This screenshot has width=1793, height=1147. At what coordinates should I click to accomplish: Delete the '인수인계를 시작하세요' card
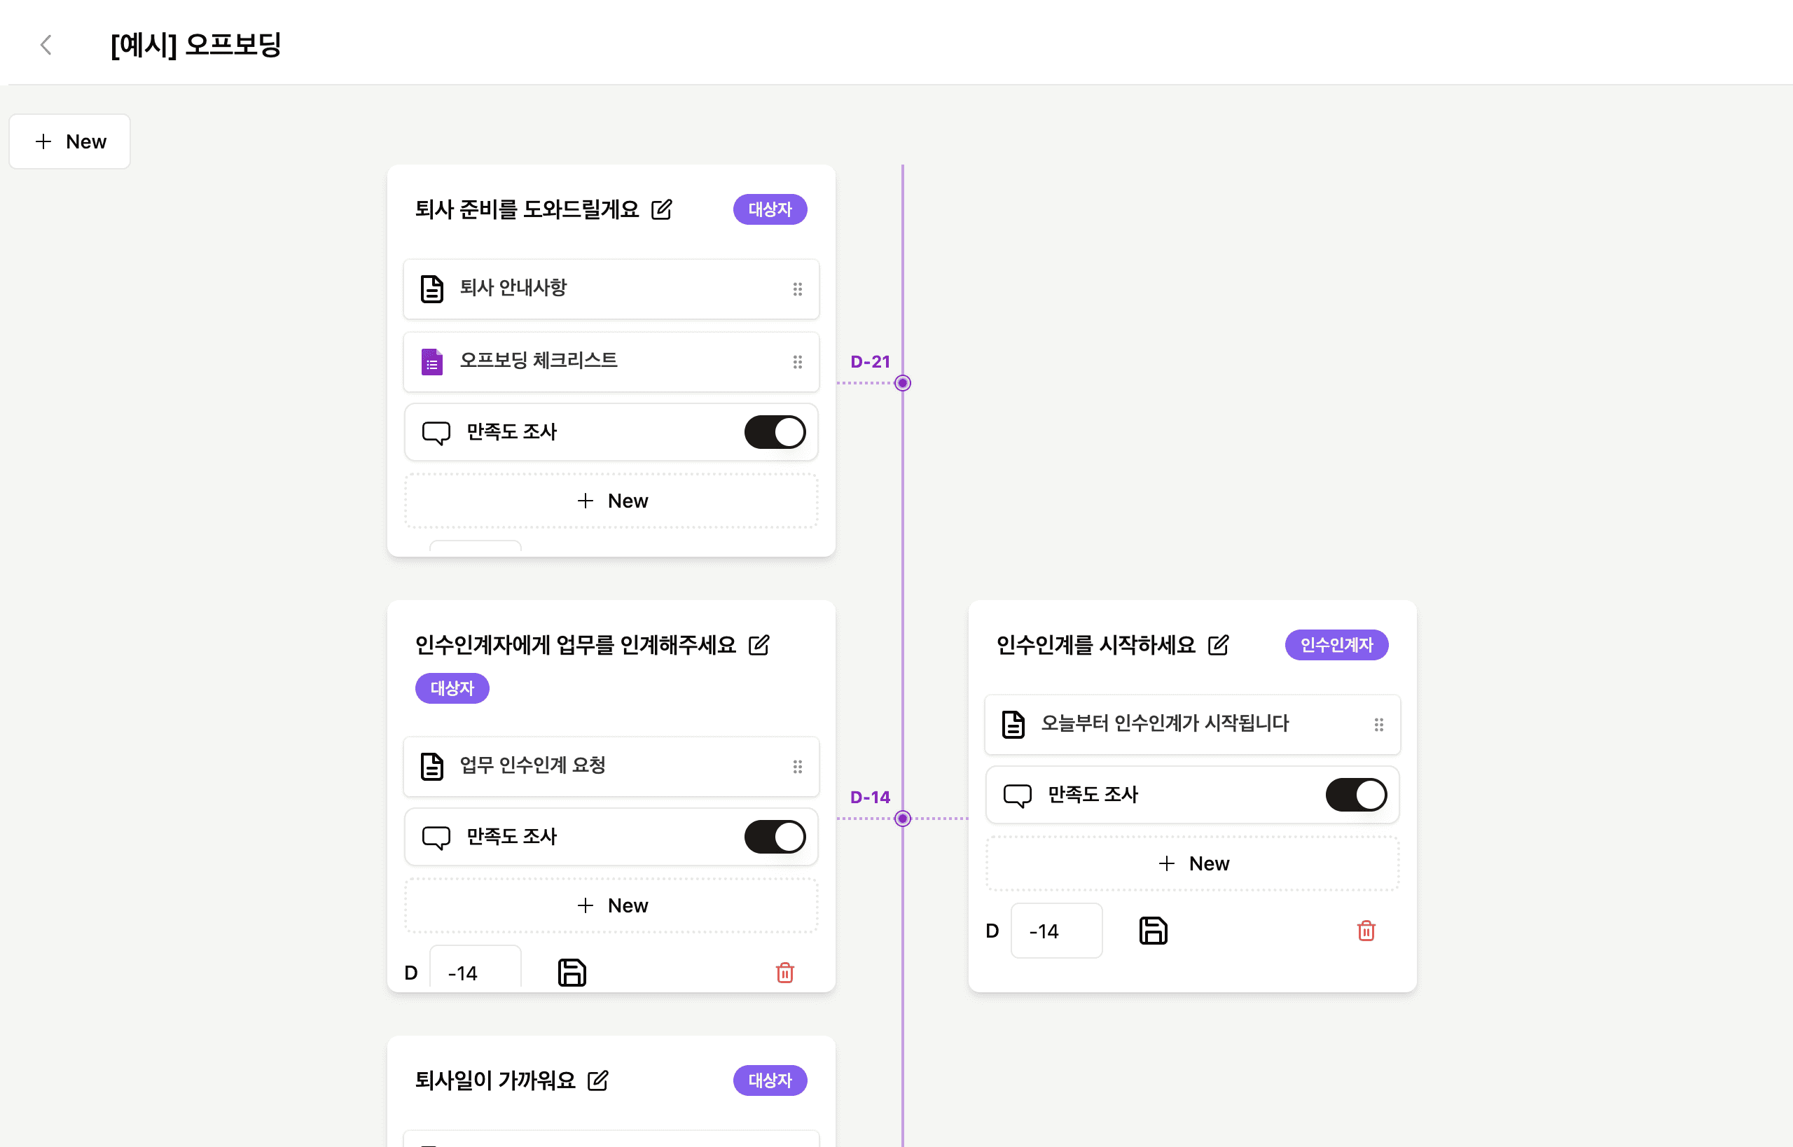point(1366,930)
